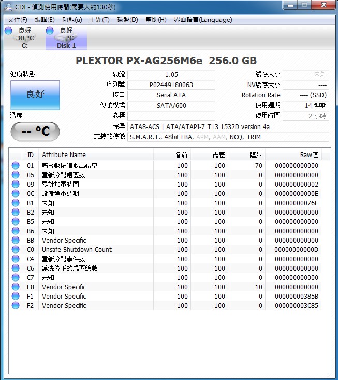Click the ID column header
This screenshot has width=338, height=380.
point(31,154)
